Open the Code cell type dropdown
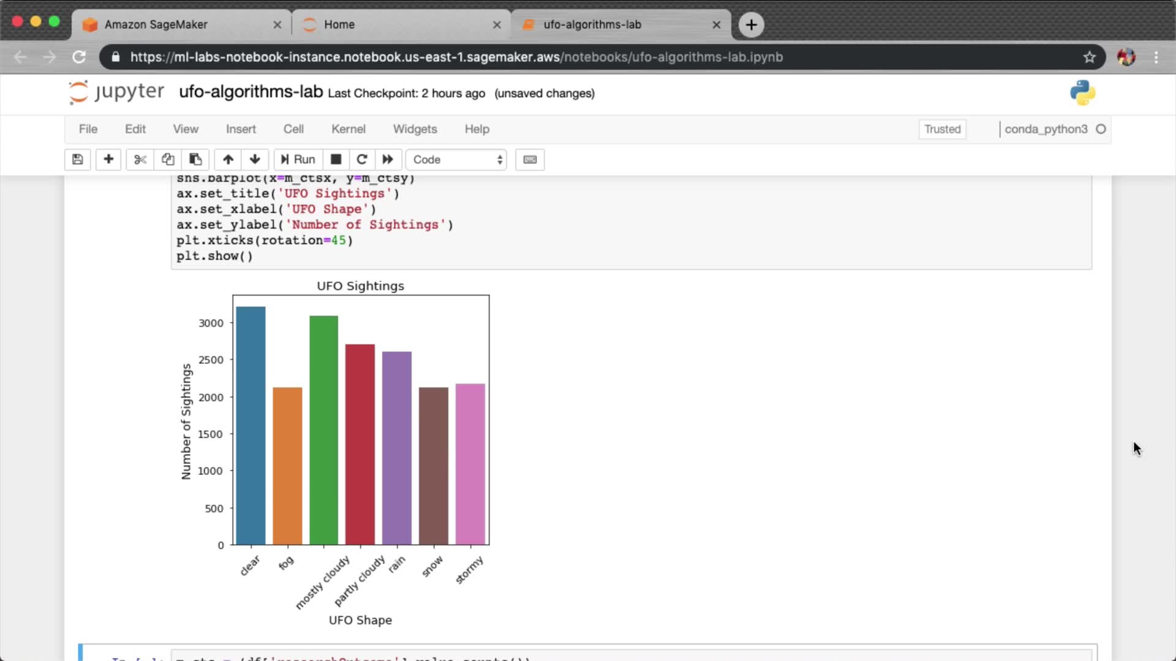This screenshot has height=661, width=1176. pyautogui.click(x=456, y=160)
